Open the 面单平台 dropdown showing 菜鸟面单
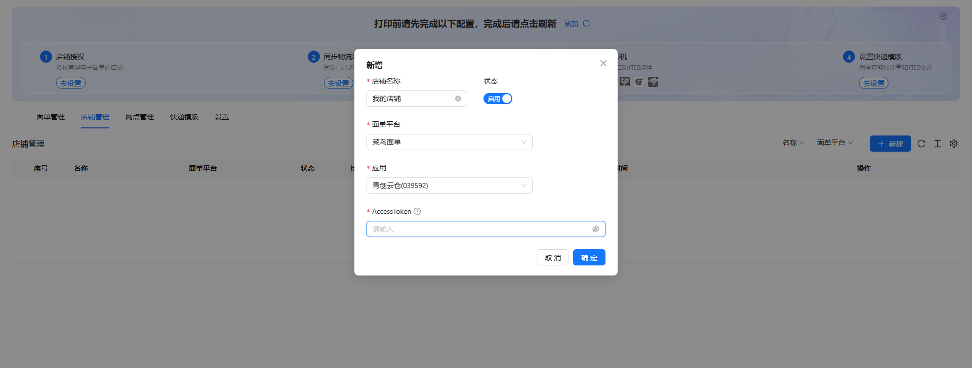The width and height of the screenshot is (972, 368). point(449,142)
